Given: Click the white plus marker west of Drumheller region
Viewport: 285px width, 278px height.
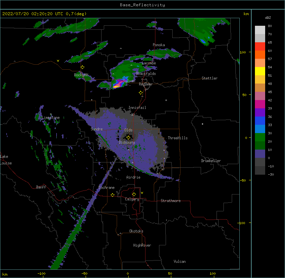Looking at the screenshot, I should click(202, 124).
